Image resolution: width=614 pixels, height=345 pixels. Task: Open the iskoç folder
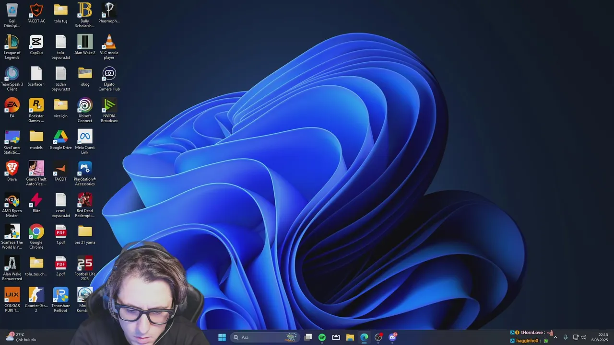click(85, 77)
